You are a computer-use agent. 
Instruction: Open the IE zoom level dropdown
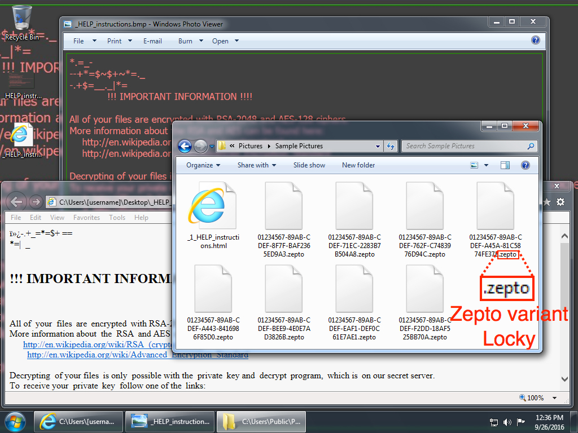click(x=554, y=398)
